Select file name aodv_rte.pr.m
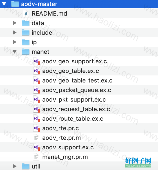This screenshot has width=158, height=170. (61, 138)
